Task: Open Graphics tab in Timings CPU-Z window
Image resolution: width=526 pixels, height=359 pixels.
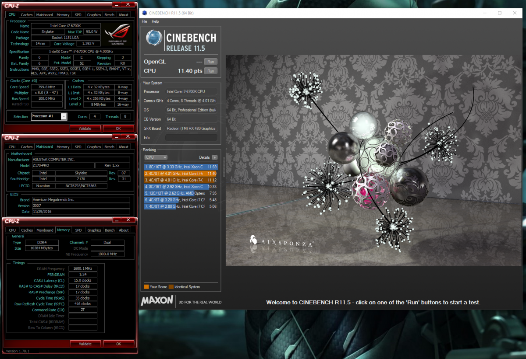Action: (94, 230)
